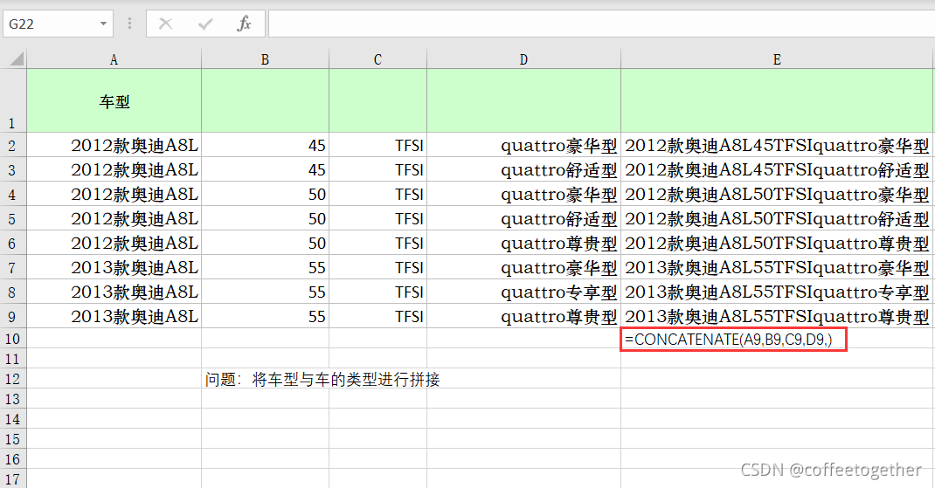
Task: Click cell D4 quattro豪华型
Action: point(523,195)
